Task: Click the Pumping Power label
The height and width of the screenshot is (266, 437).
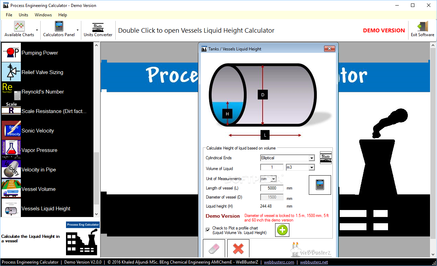Action: (40, 53)
